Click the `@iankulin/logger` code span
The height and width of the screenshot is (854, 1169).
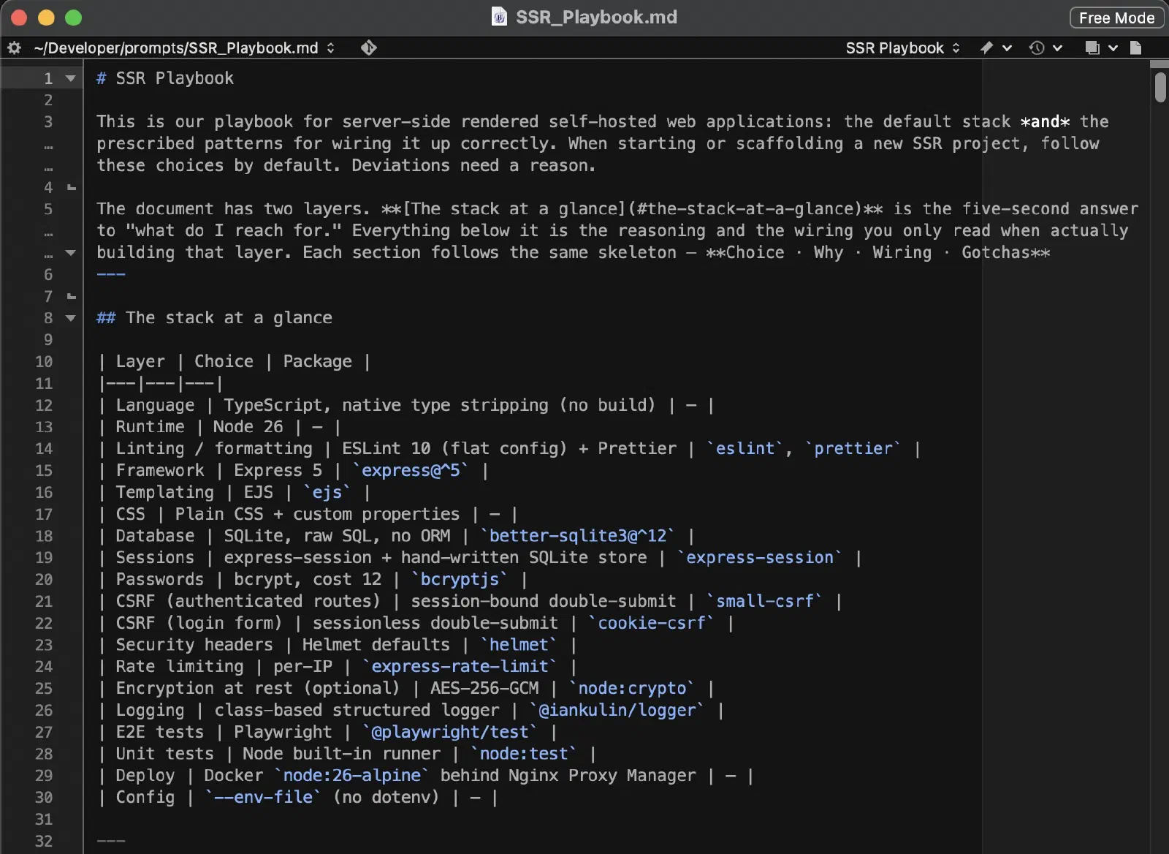617,711
